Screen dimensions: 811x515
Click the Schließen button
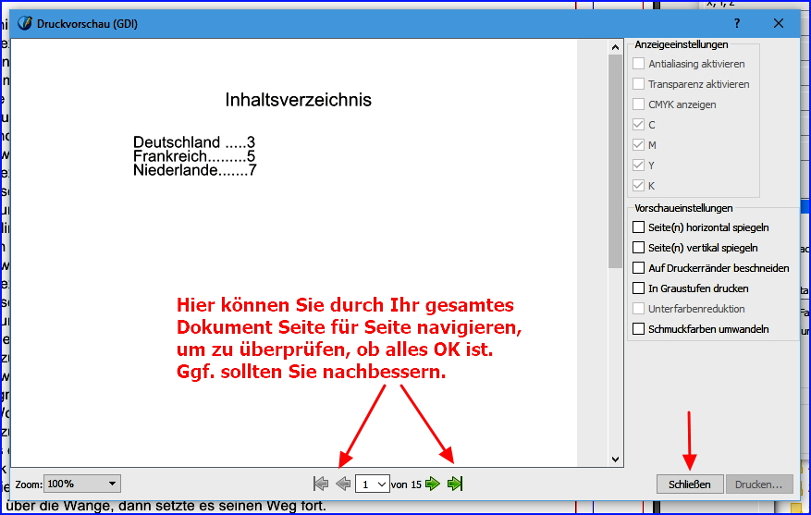(x=690, y=484)
